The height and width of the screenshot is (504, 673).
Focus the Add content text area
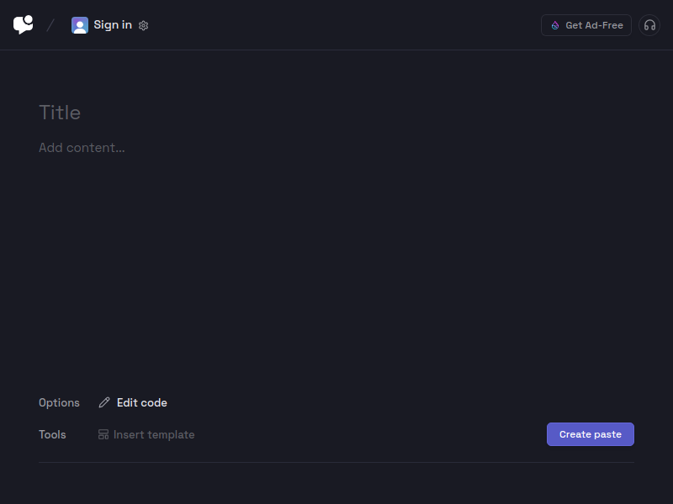[x=336, y=148]
